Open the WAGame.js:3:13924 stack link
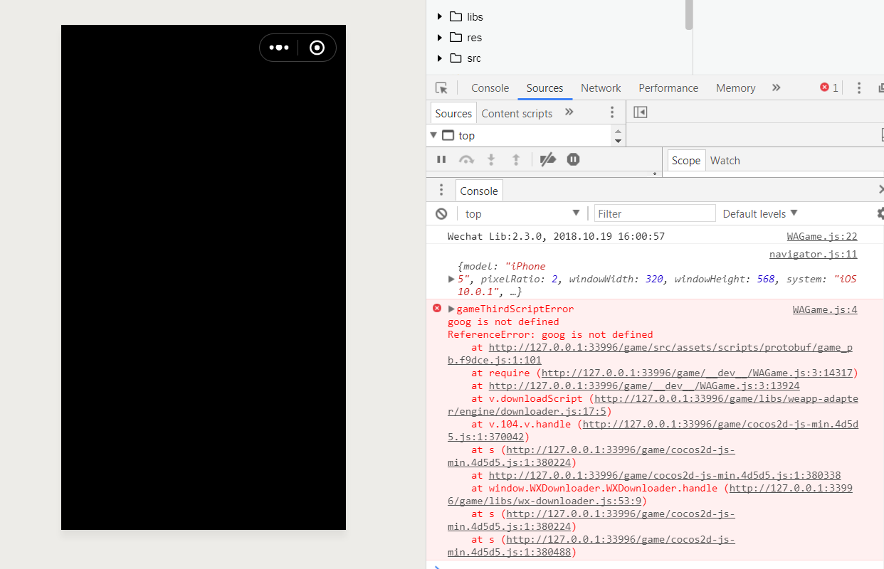 644,385
